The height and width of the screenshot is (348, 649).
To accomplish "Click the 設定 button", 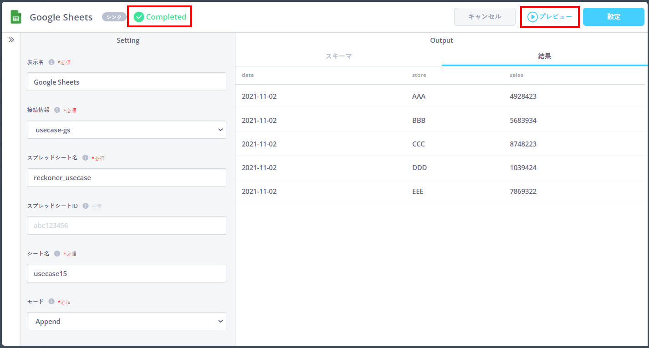I will (613, 17).
